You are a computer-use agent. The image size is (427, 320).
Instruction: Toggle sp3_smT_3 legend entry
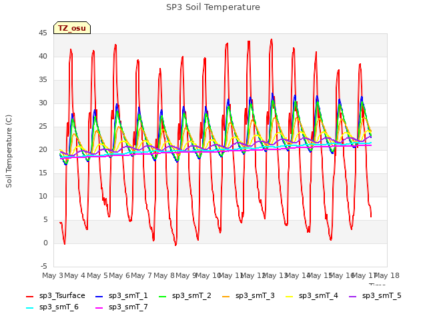[x=248, y=296]
